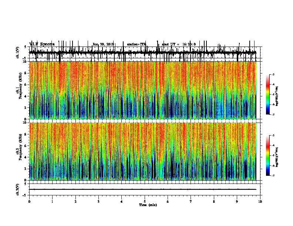Click the "6" kHz tick of ch.1 panel

[x=26, y=85]
